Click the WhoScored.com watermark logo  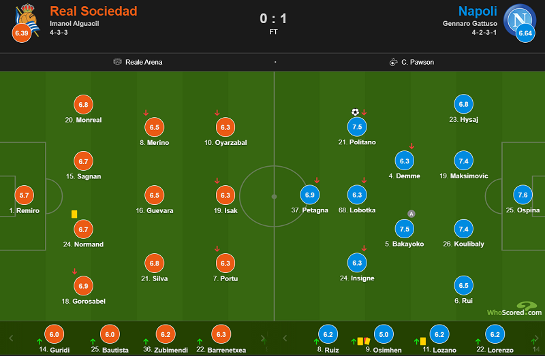click(x=514, y=309)
